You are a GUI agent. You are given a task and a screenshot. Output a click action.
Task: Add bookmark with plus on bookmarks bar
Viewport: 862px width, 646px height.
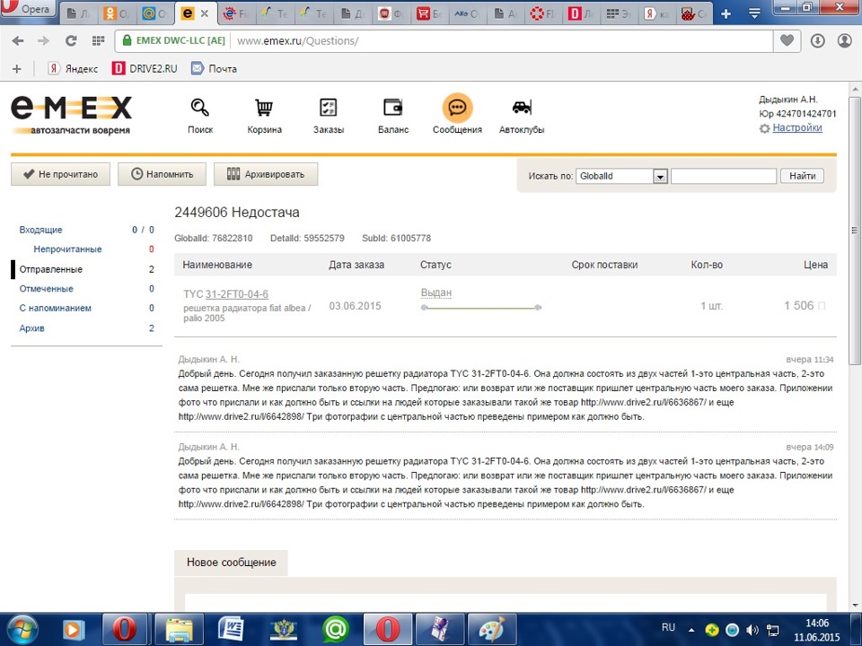17,69
